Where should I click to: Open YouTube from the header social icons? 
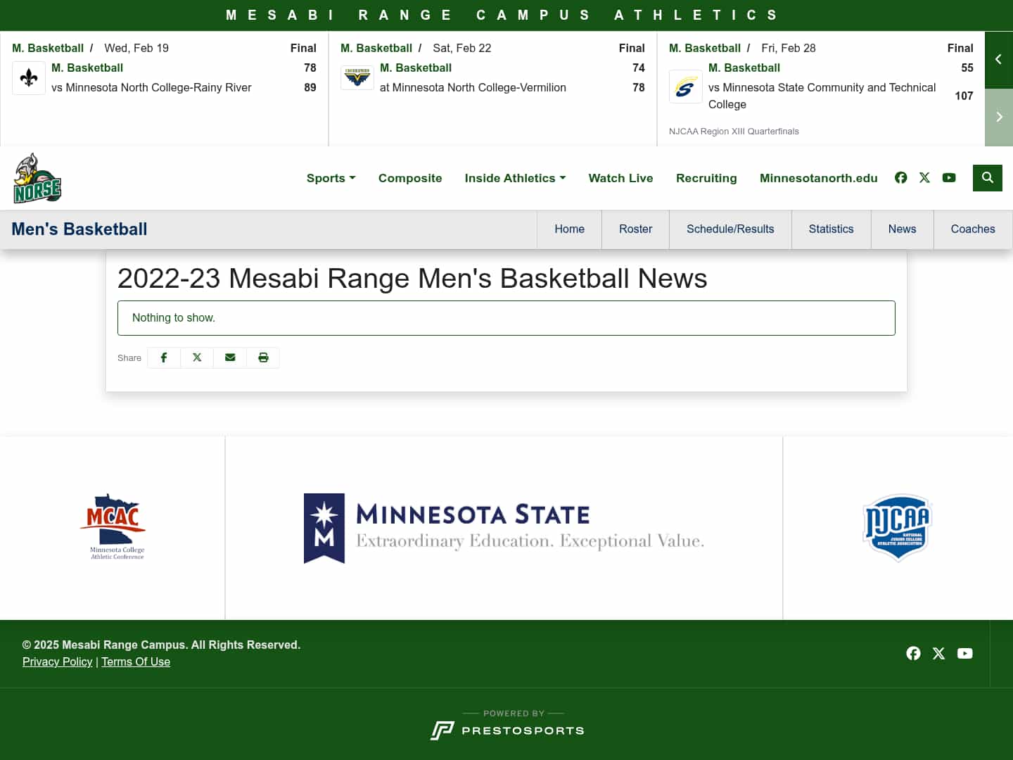tap(949, 178)
